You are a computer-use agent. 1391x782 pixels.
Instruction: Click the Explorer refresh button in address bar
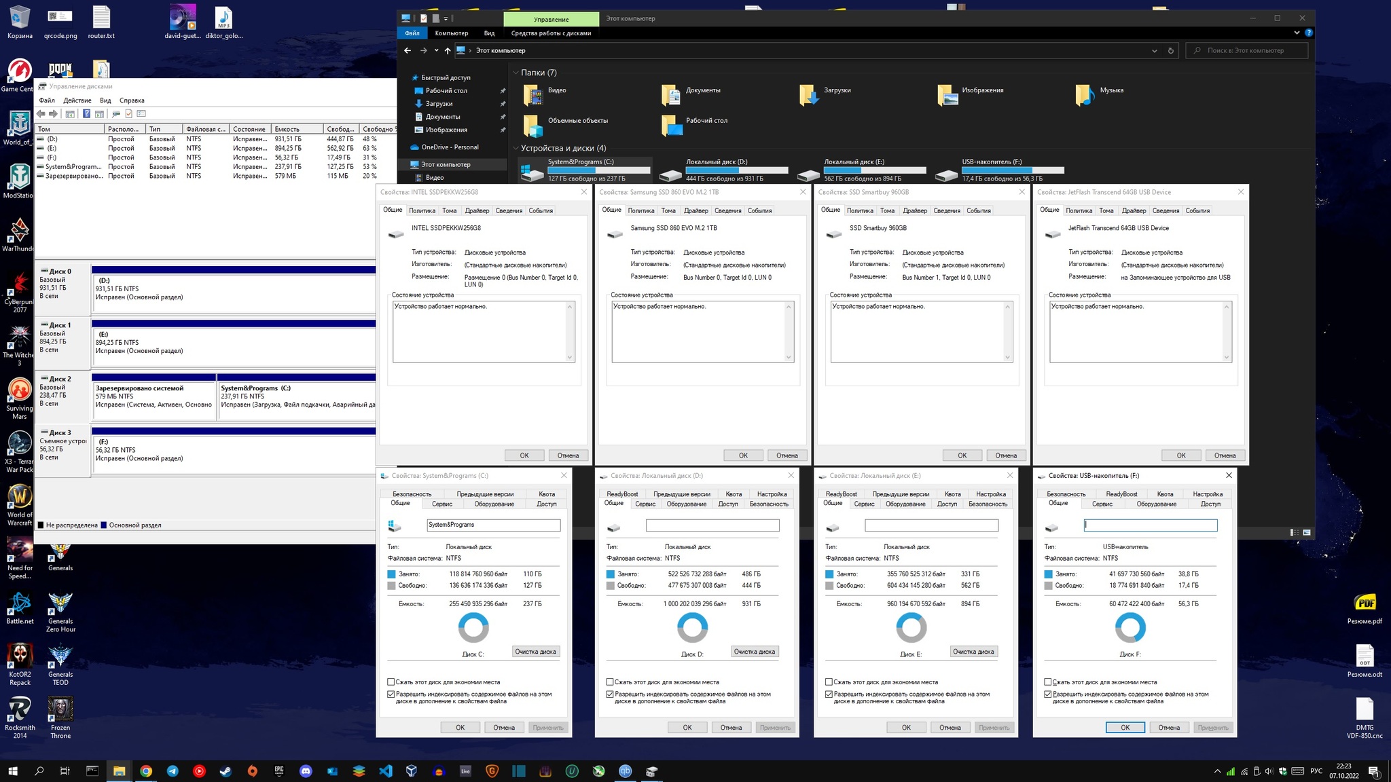coord(1170,51)
